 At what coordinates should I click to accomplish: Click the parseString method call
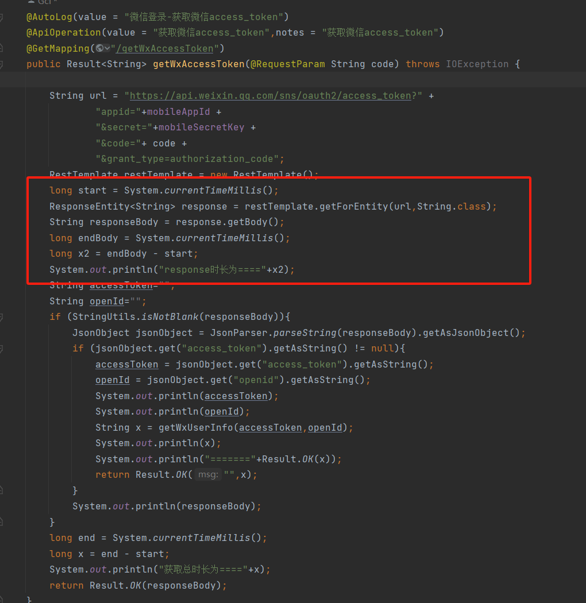click(304, 333)
